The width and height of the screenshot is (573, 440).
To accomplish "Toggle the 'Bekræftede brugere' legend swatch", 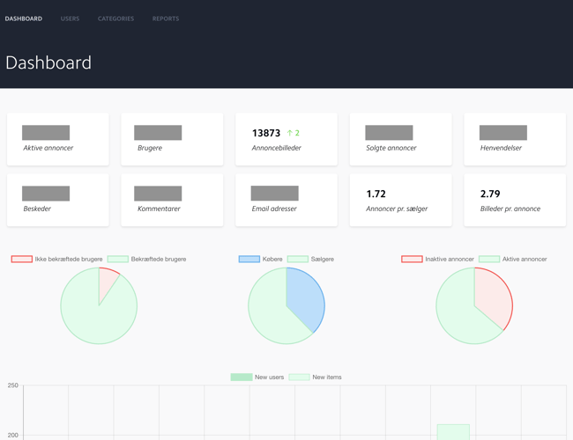I will [x=118, y=260].
